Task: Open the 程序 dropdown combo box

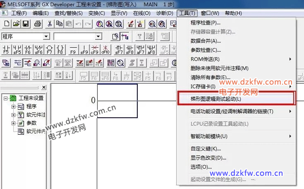Action: [46, 36]
